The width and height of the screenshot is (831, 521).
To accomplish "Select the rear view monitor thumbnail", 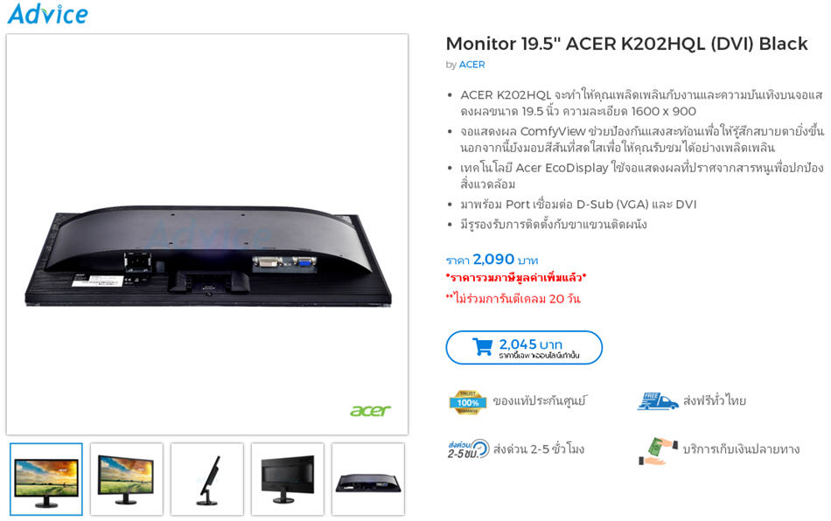I will [x=288, y=479].
